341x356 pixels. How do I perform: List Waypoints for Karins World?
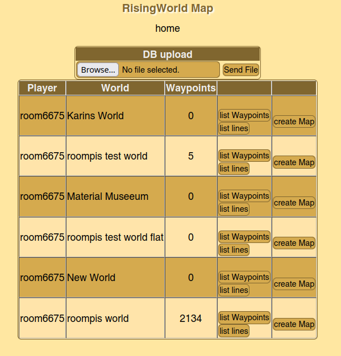(x=244, y=115)
